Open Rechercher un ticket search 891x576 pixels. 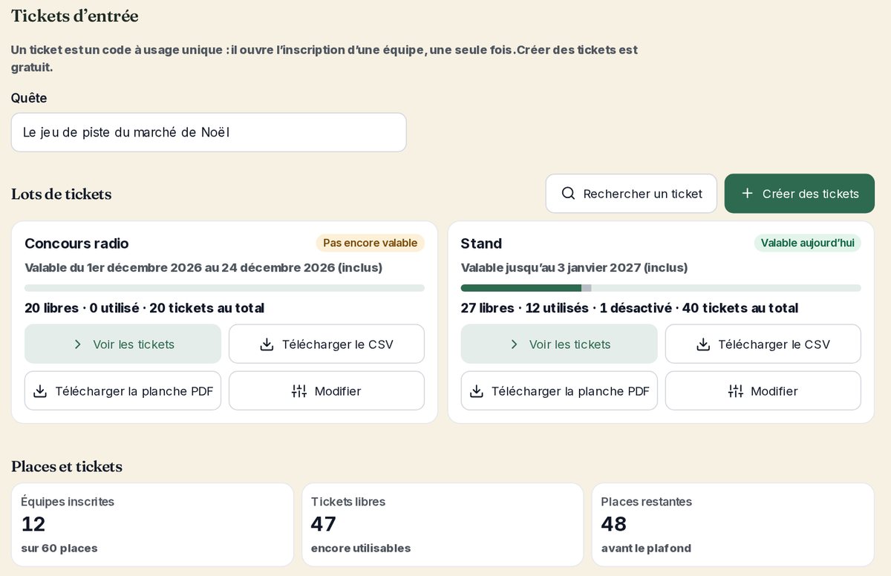[631, 194]
